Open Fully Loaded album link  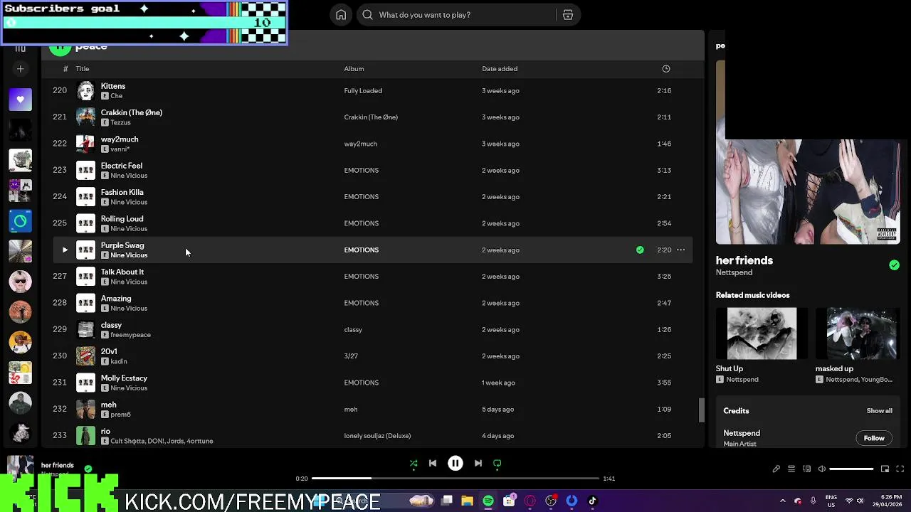(363, 91)
